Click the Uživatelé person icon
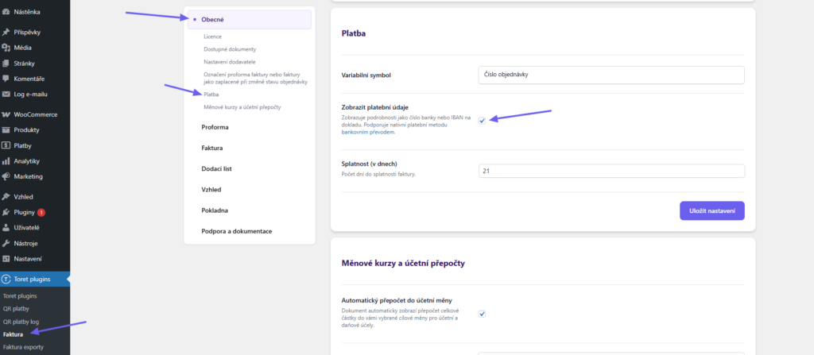Screen dimensions: 814x355 tap(6, 227)
